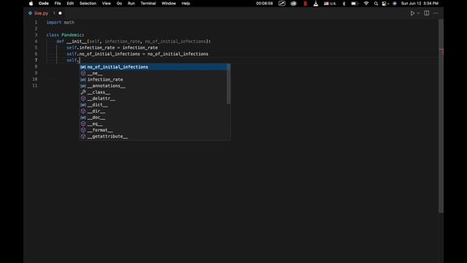Open the U.S. input source menu

coord(330,4)
